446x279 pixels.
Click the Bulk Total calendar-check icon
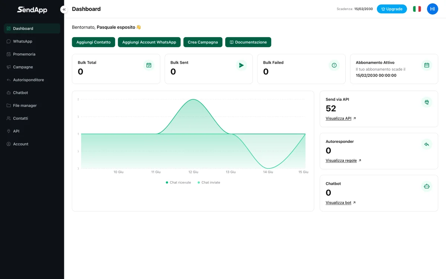149,65
